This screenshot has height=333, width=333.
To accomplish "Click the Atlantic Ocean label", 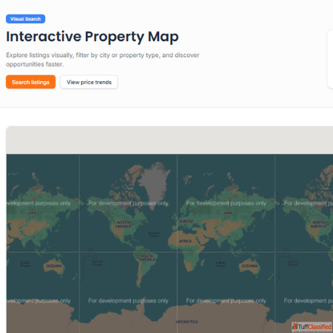I will pos(154,234).
